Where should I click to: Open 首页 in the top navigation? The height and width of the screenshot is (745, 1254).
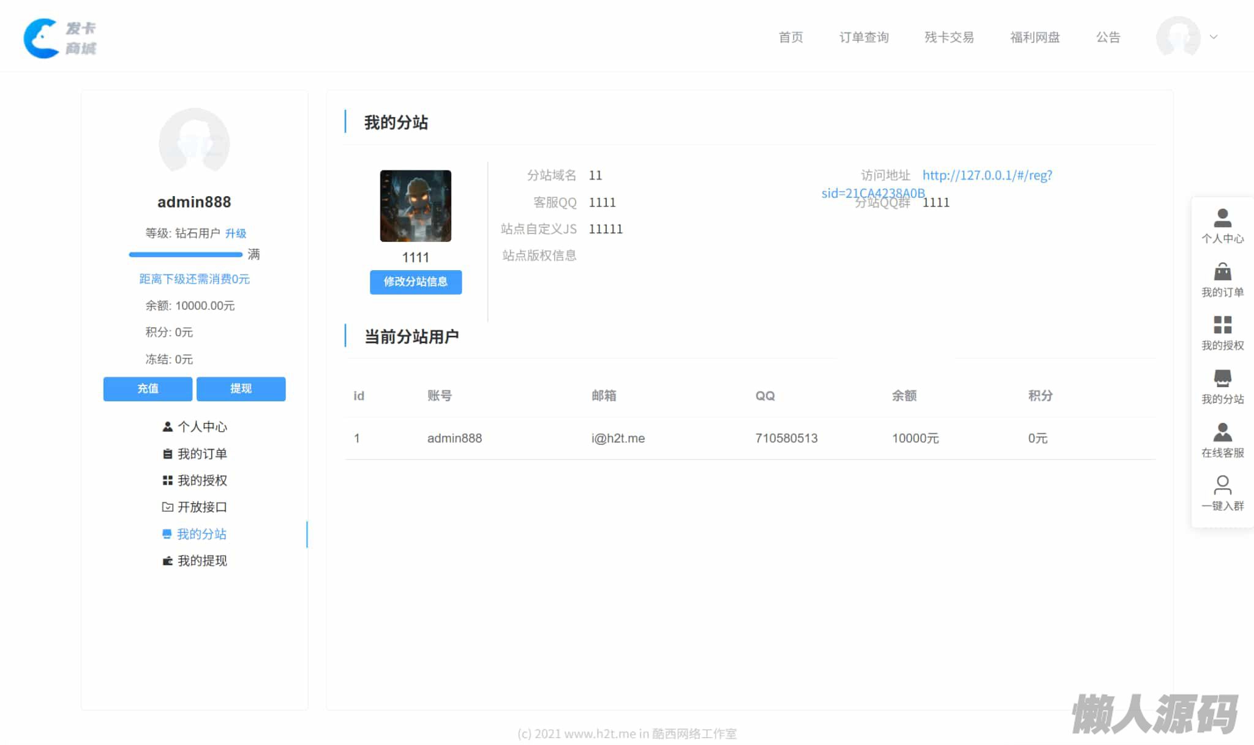[x=790, y=37]
